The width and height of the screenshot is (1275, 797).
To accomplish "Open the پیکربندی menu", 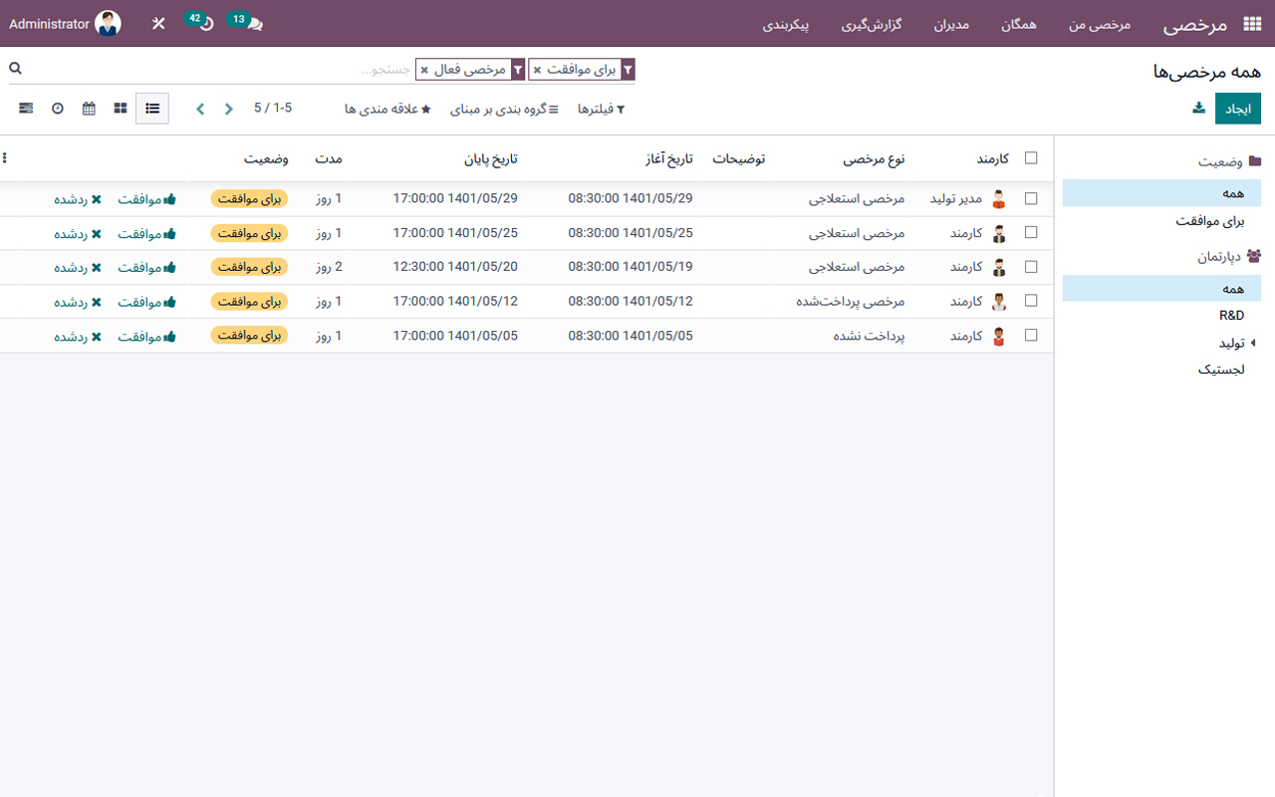I will pos(787,25).
